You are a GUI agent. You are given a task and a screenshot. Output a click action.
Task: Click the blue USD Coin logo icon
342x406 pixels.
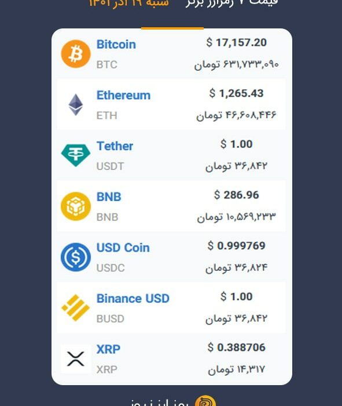[x=76, y=257]
